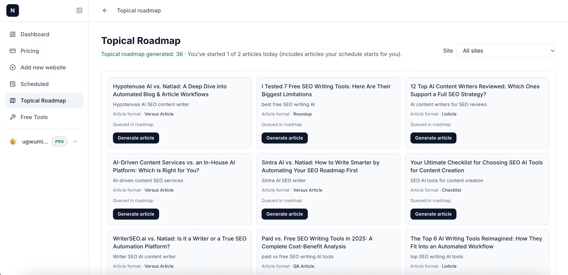
Task: Select Add new website menu item
Action: click(44, 67)
